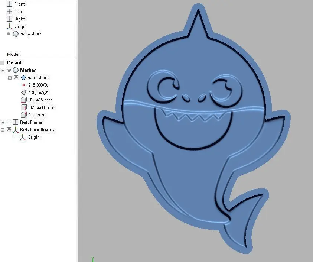Click the lower Origin axes icon
Screen dimensions: 313x262
23,137
